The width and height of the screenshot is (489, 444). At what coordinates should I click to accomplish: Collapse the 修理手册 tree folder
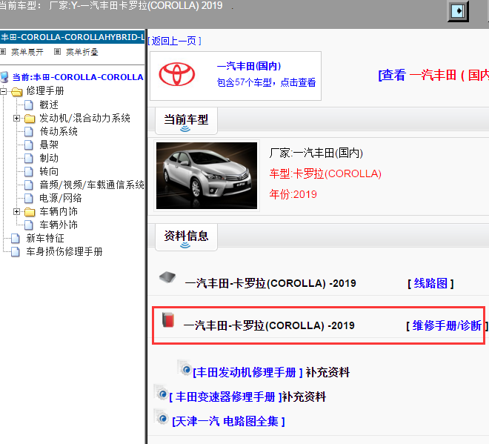pos(4,91)
